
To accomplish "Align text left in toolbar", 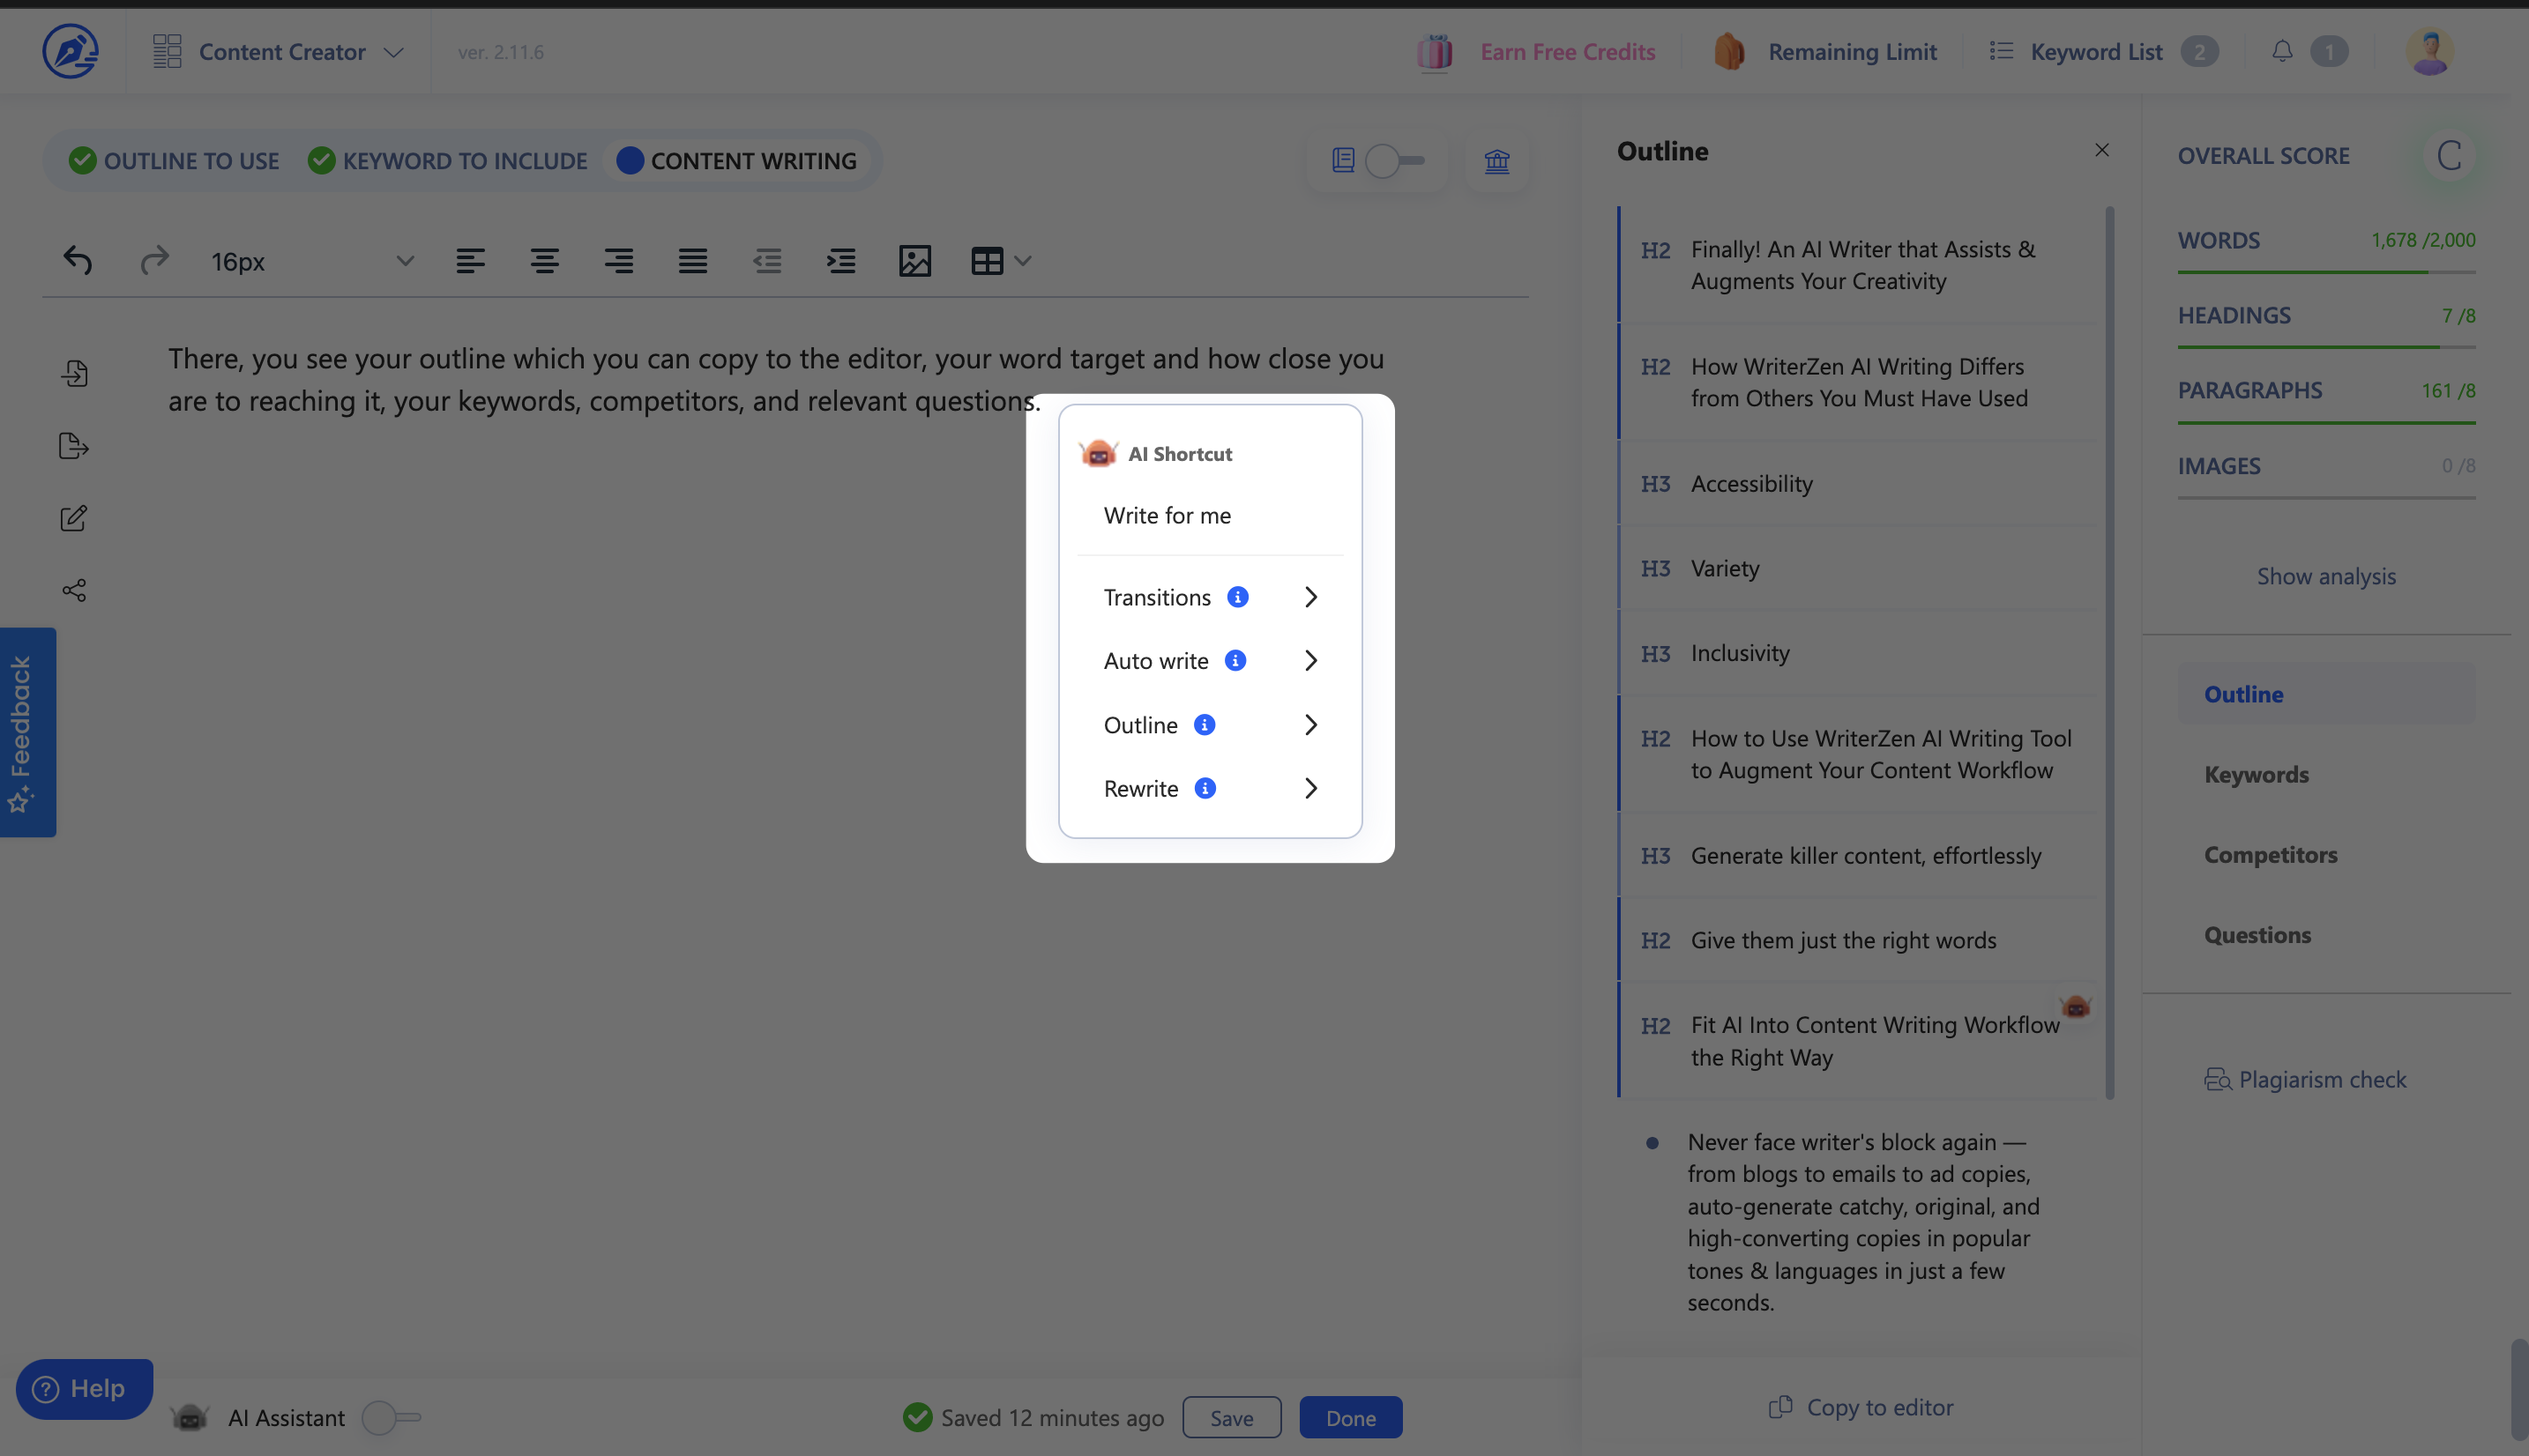I will pos(470,261).
